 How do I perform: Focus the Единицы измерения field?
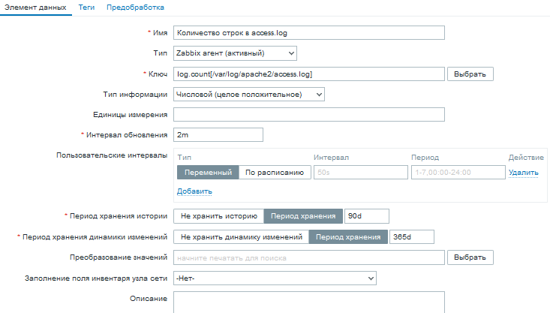[x=308, y=115]
